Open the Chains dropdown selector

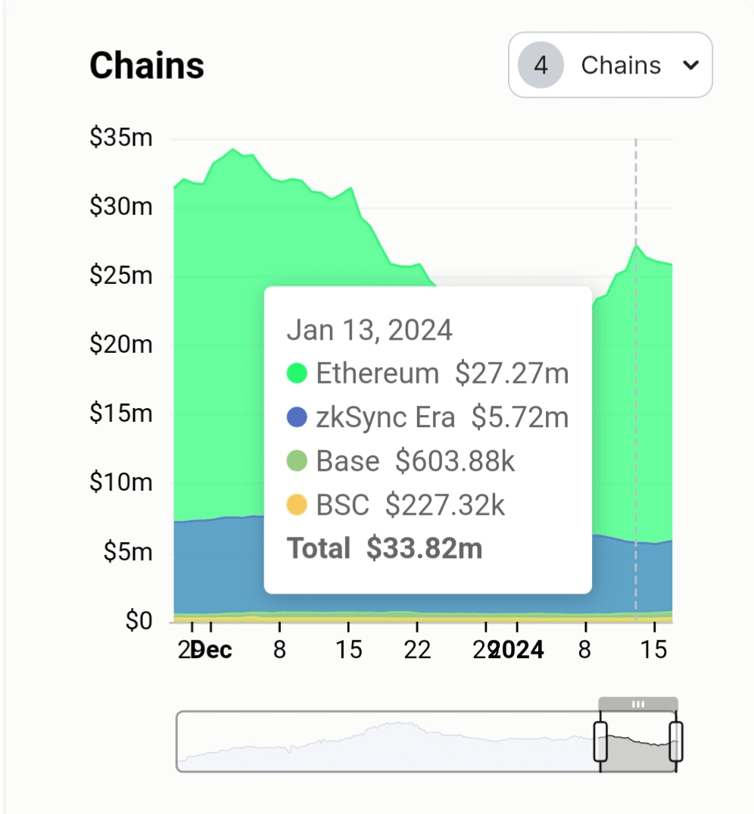tap(610, 65)
